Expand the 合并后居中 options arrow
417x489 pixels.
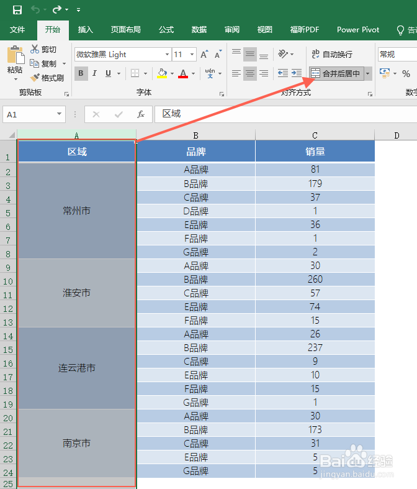[x=368, y=73]
